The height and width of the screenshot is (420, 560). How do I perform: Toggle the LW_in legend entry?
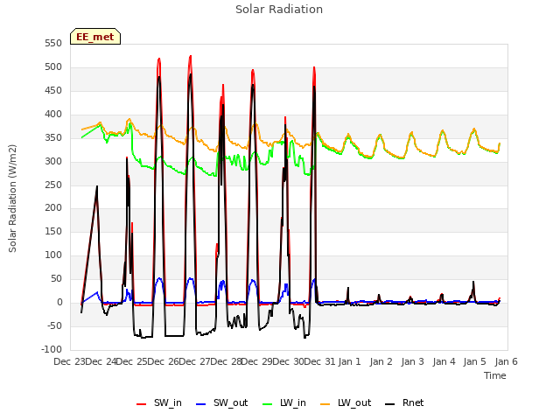(284, 402)
